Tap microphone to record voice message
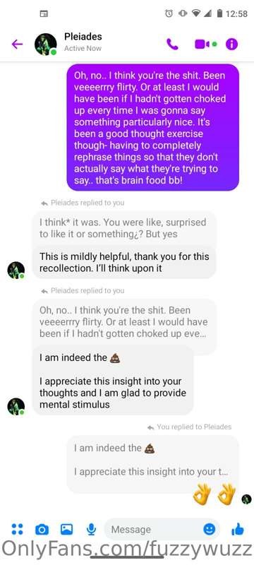254x565 pixels. point(92,529)
